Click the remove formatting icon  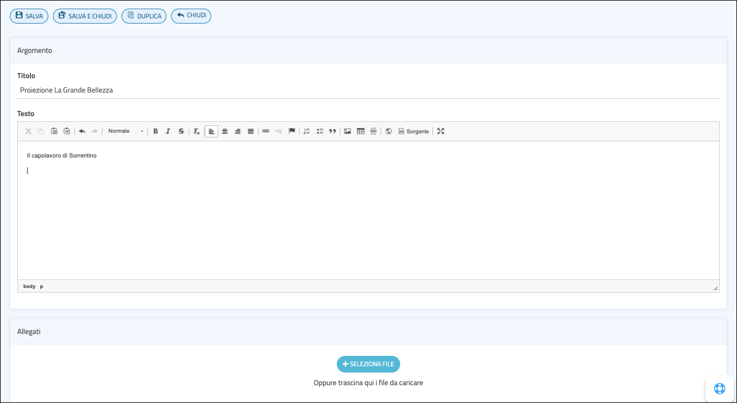point(196,131)
